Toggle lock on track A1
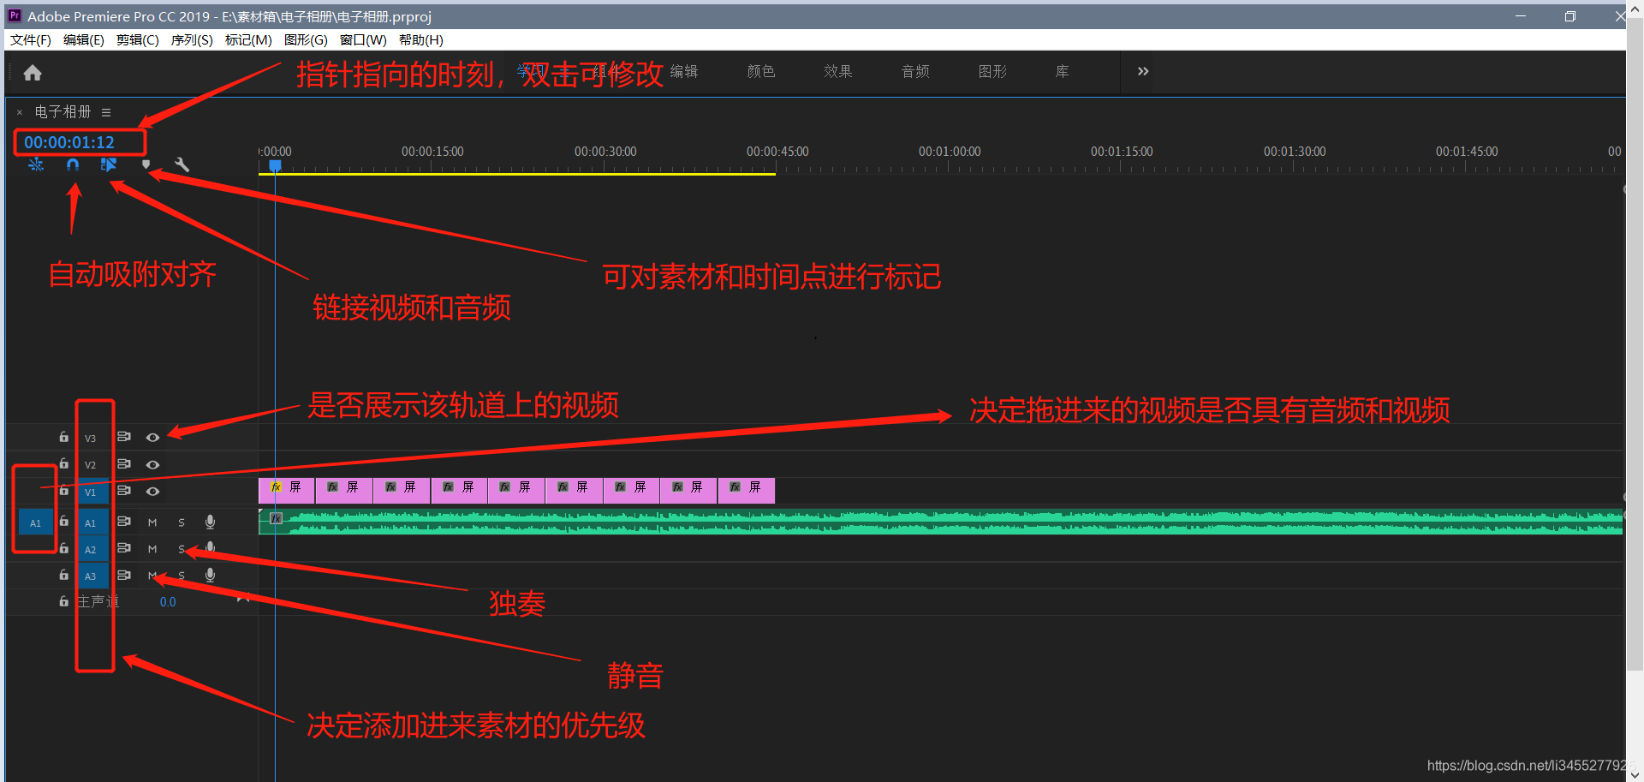Screen dimensions: 1644x782 pyautogui.click(x=63, y=521)
